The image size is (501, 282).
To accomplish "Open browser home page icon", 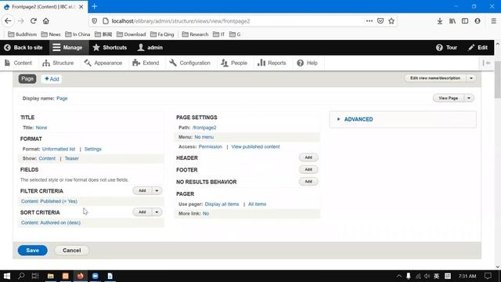I will pyautogui.click(x=46, y=21).
